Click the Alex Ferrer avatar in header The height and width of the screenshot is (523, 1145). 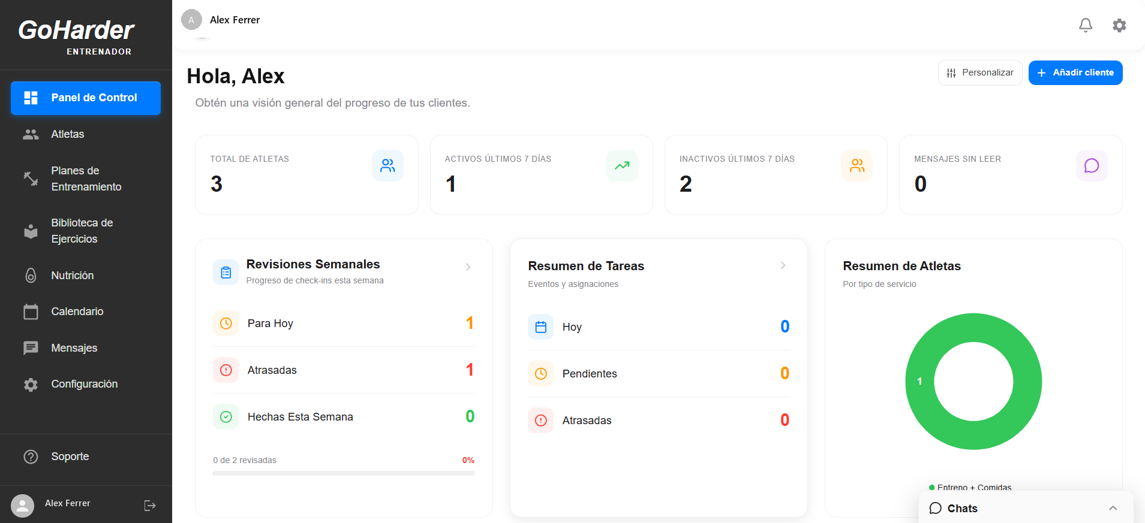coord(191,20)
